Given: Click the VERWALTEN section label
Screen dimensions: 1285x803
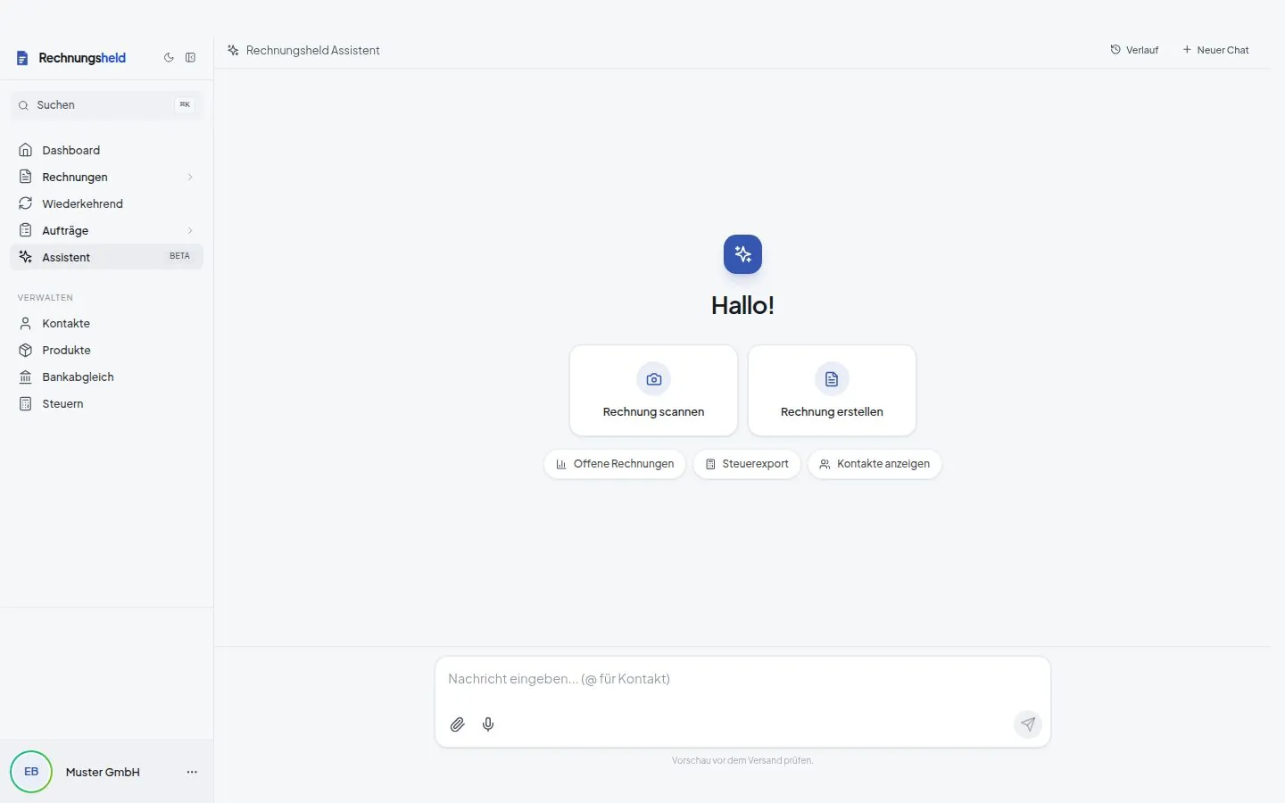Looking at the screenshot, I should pyautogui.click(x=46, y=298).
